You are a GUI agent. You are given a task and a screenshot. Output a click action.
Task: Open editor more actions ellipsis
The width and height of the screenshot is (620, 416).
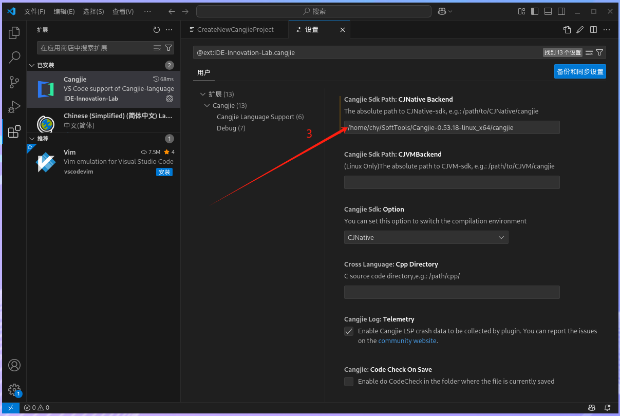607,30
